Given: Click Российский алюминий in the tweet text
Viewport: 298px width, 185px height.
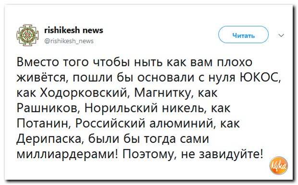Looking at the screenshot, I should coord(145,124).
